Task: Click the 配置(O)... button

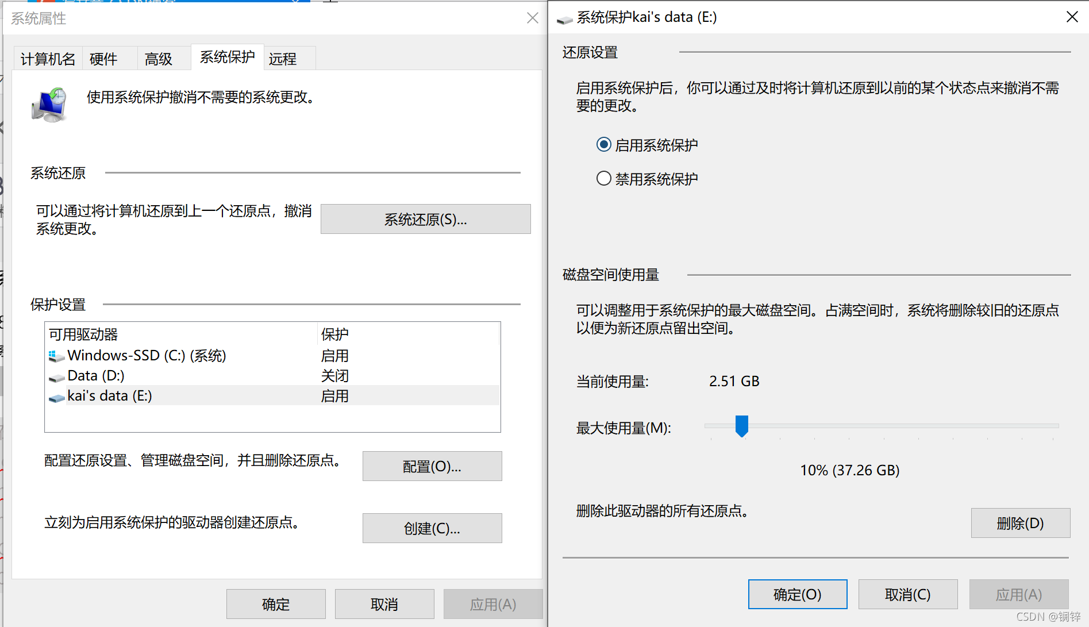Action: (x=432, y=466)
